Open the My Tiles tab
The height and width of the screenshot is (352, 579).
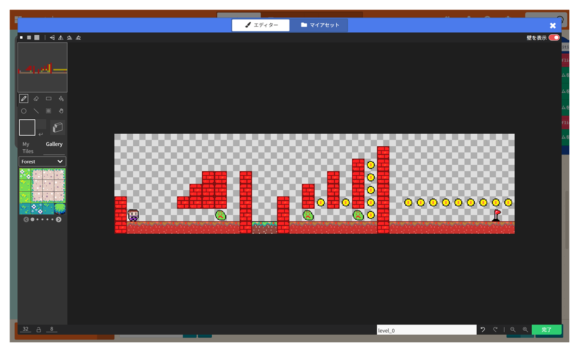(x=28, y=147)
